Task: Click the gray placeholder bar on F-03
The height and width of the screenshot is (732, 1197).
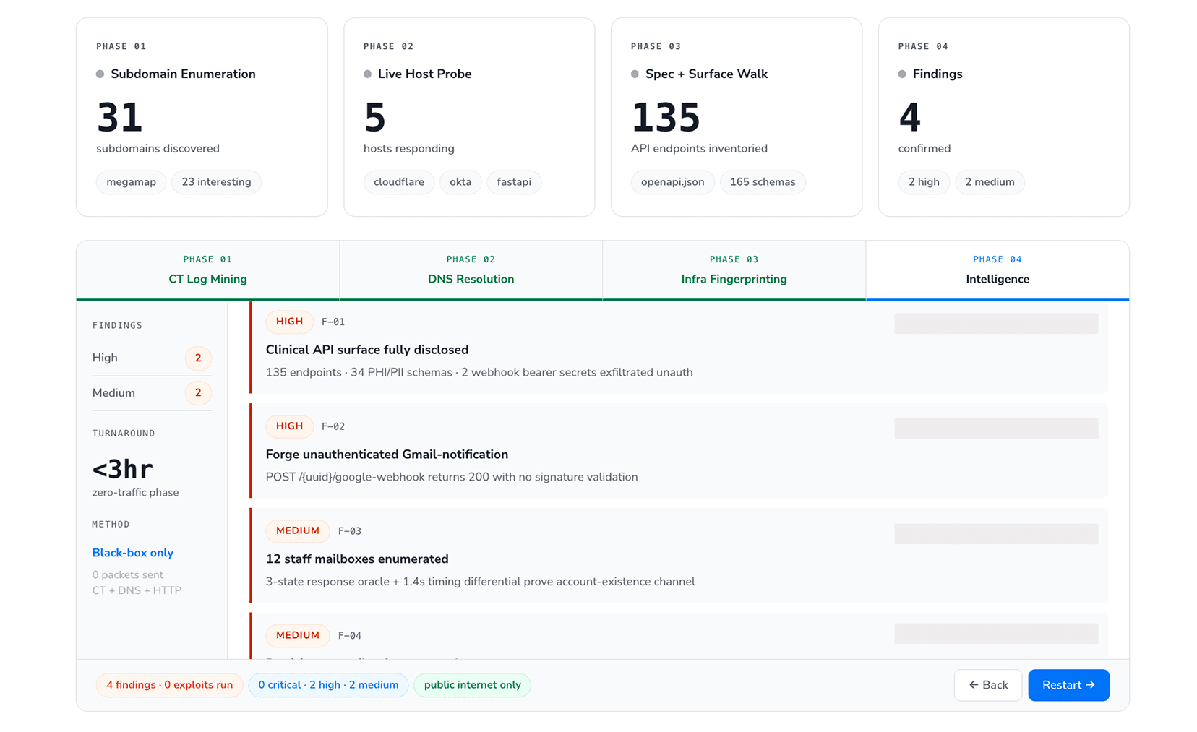Action: point(996,534)
